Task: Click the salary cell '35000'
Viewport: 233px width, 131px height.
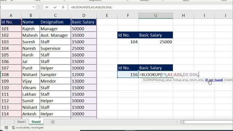Action: pyautogui.click(x=84, y=35)
